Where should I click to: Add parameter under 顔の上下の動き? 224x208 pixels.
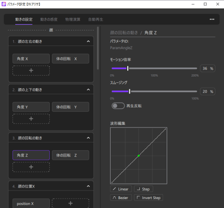(x=31, y=119)
